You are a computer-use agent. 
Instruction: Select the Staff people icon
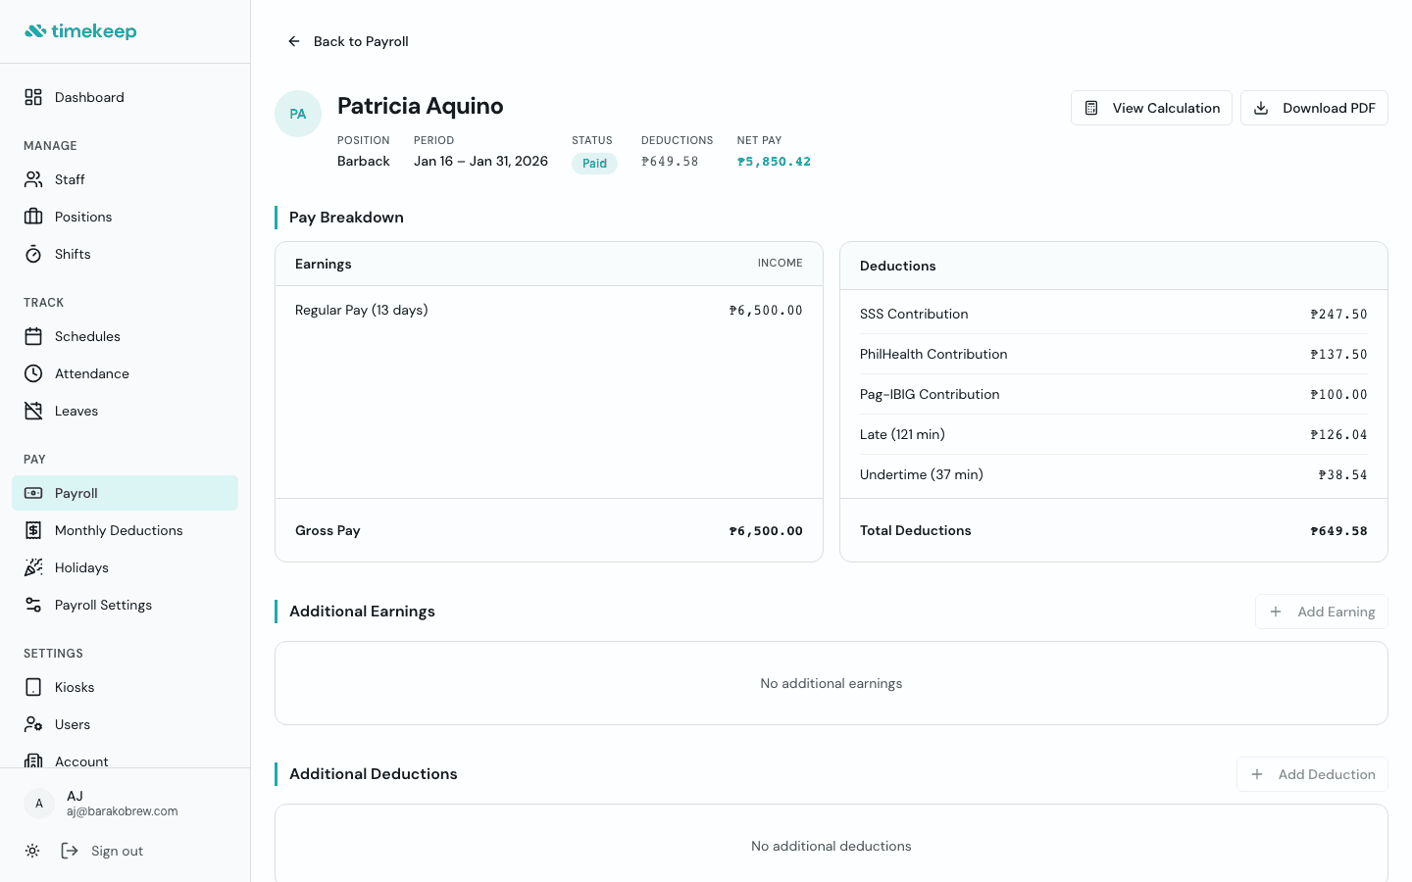[32, 179]
